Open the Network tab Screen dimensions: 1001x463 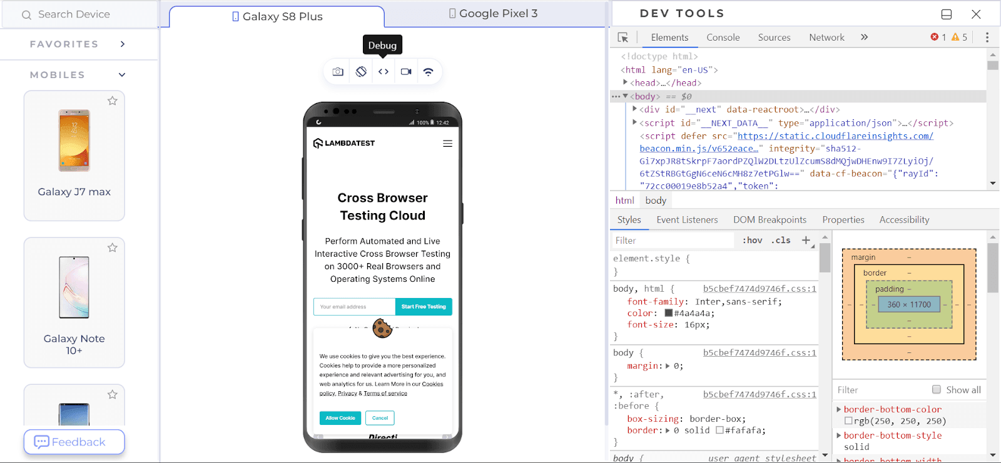(x=826, y=37)
